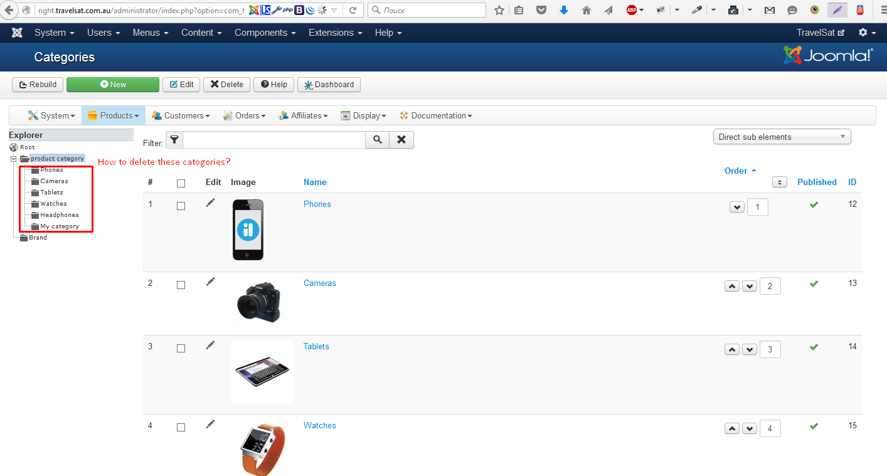Check the Tablets row checkbox
887x476 pixels.
click(x=181, y=348)
